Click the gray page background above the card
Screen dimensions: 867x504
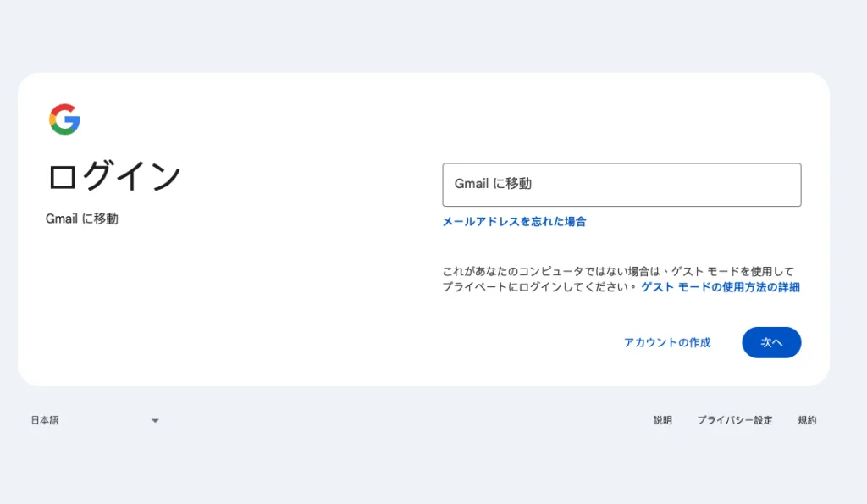[423, 34]
